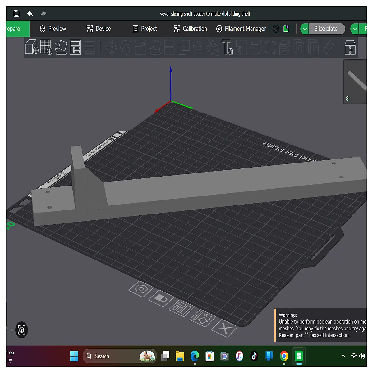Image resolution: width=373 pixels, height=373 pixels.
Task: Add a model with the cube icon
Action: (x=32, y=47)
